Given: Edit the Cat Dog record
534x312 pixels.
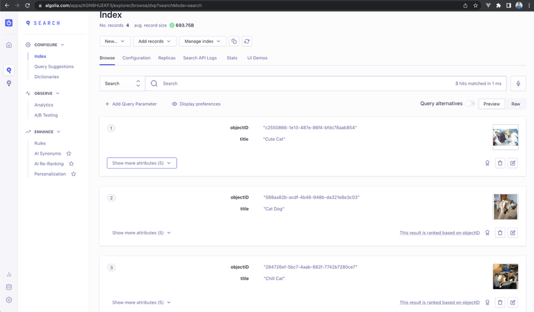Looking at the screenshot, I should [x=513, y=233].
